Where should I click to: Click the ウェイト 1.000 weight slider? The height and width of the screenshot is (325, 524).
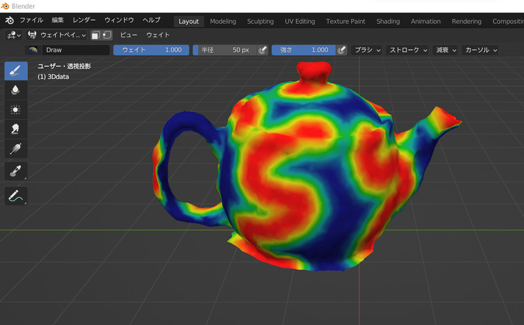[151, 50]
